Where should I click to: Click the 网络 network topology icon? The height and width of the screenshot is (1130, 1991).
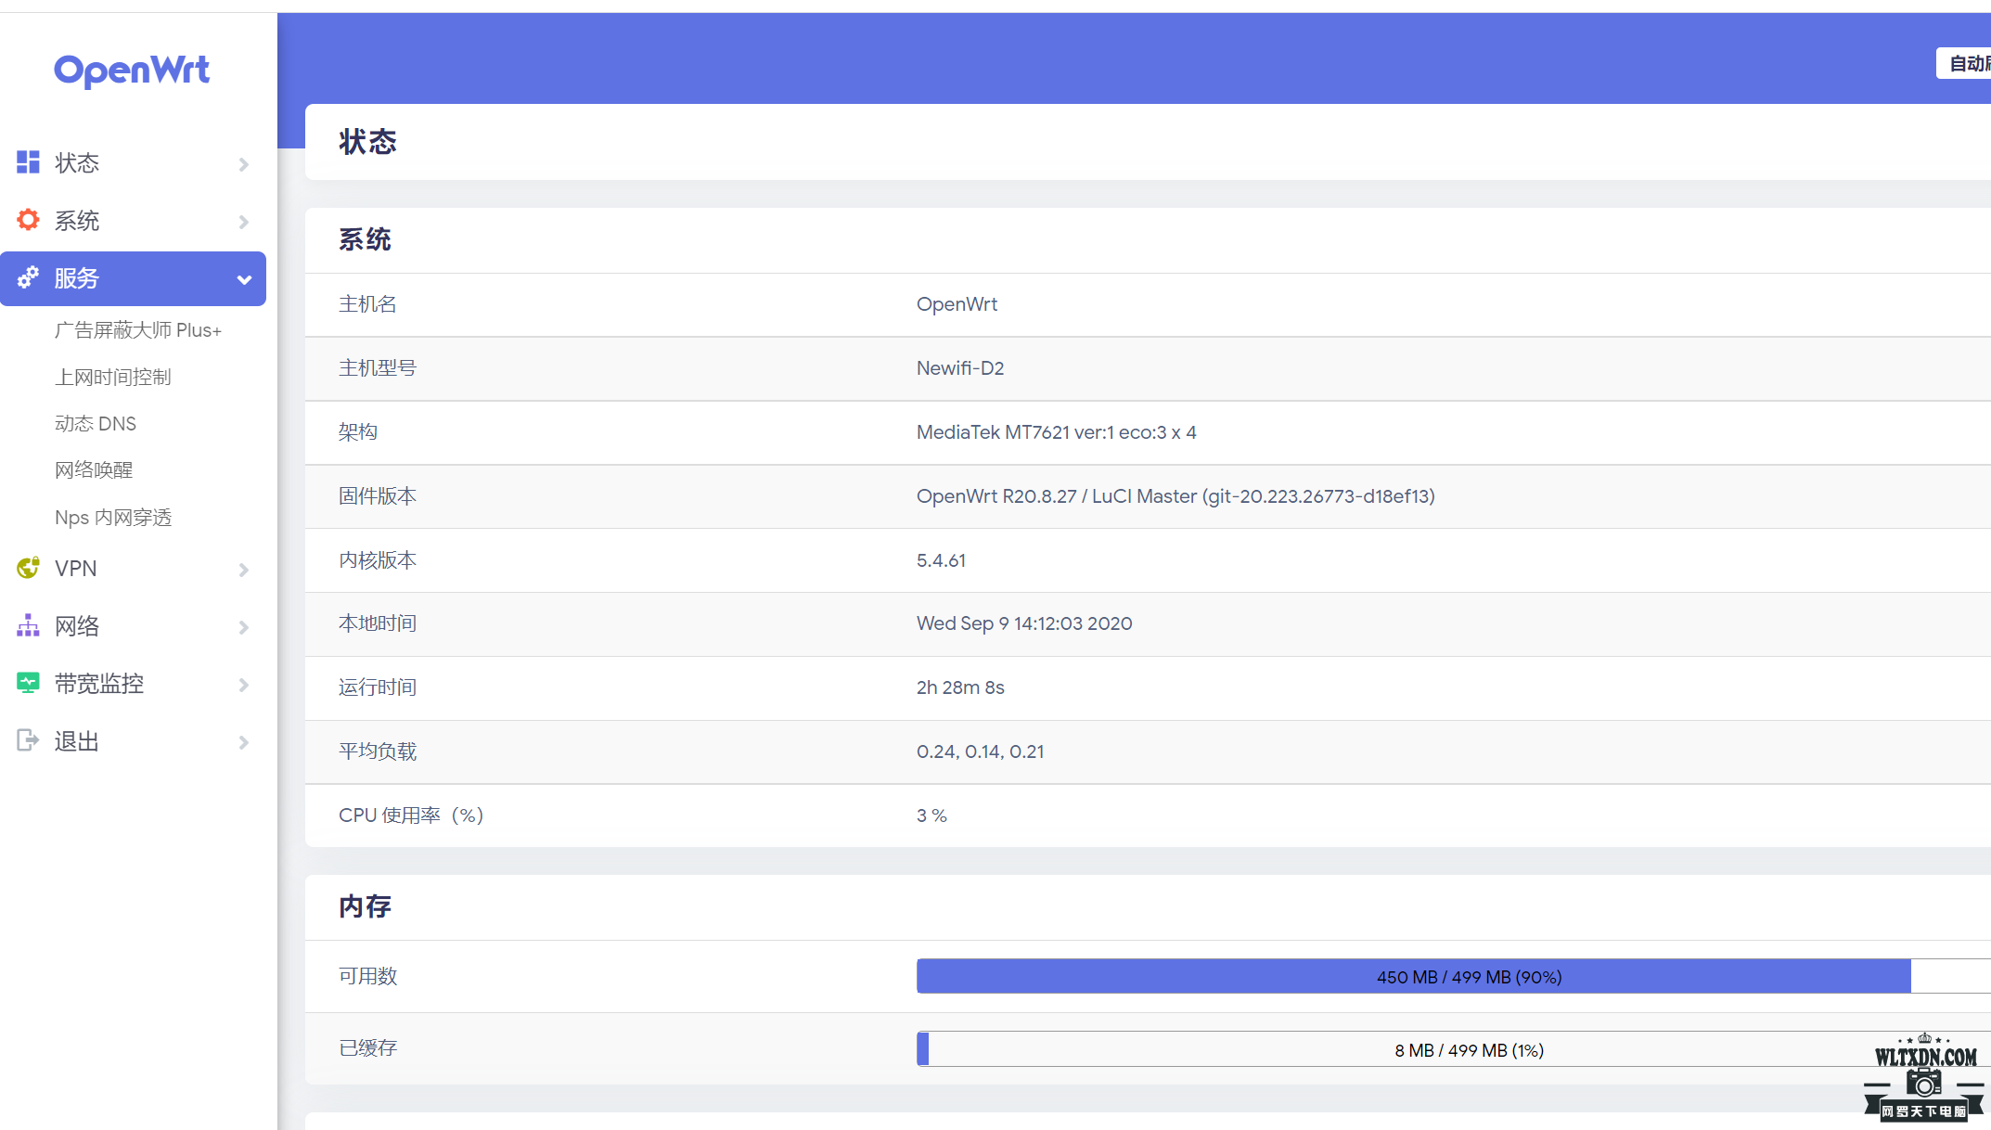point(28,625)
